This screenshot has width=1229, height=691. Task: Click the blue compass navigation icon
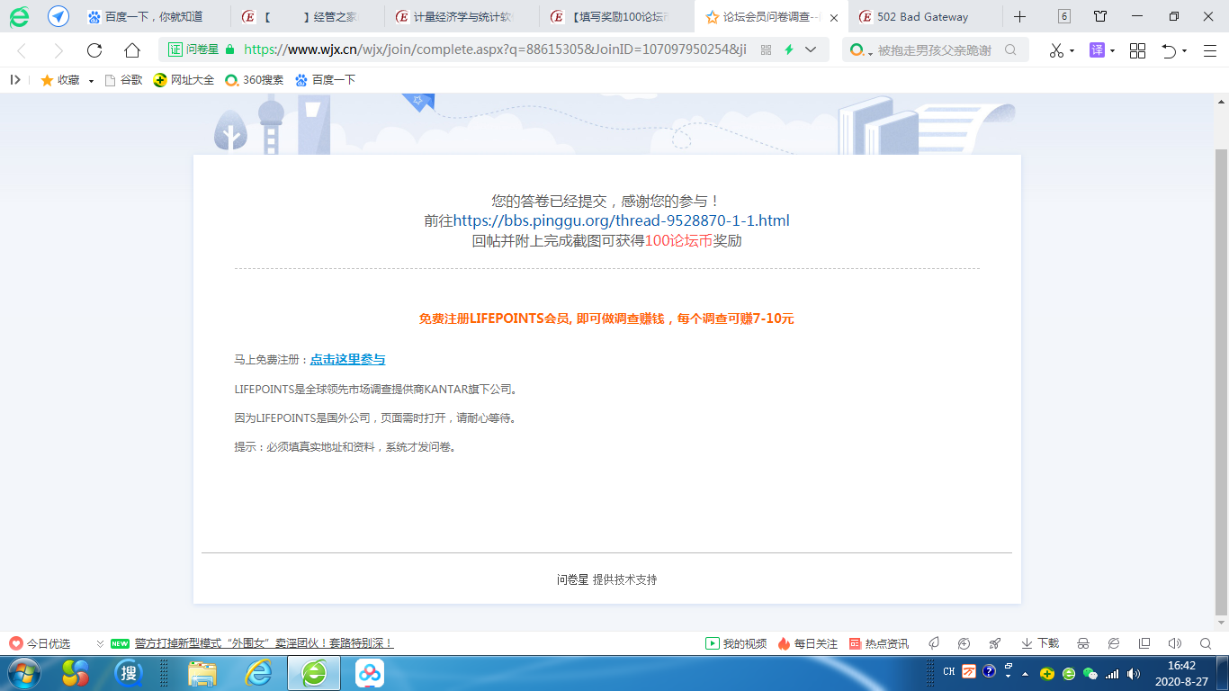click(x=58, y=16)
